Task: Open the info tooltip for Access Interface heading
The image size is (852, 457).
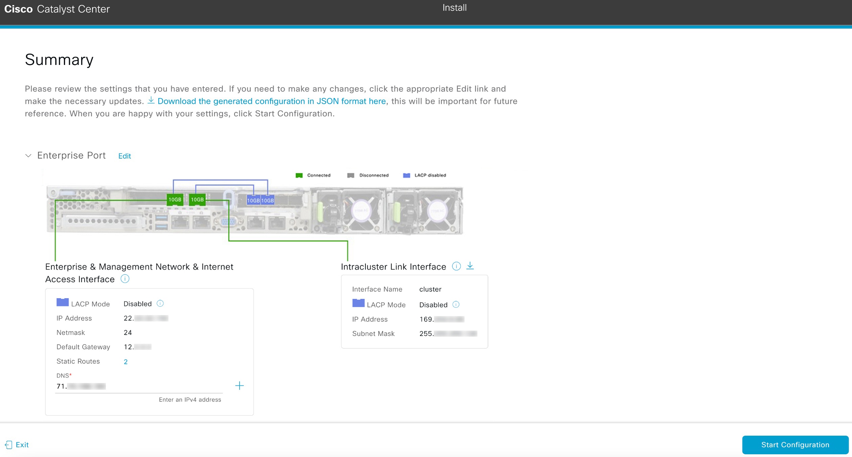Action: point(125,279)
